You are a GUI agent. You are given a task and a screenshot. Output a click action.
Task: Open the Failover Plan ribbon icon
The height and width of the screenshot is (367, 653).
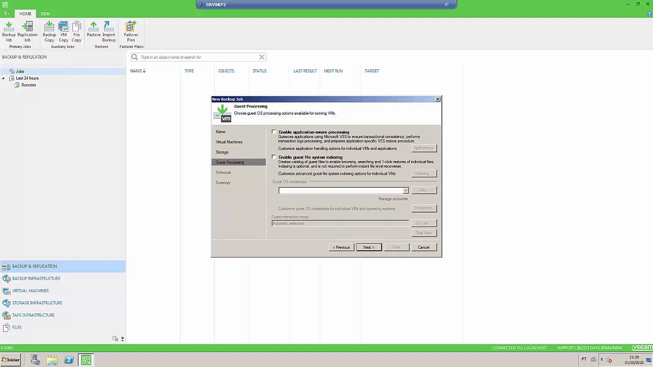tap(131, 32)
